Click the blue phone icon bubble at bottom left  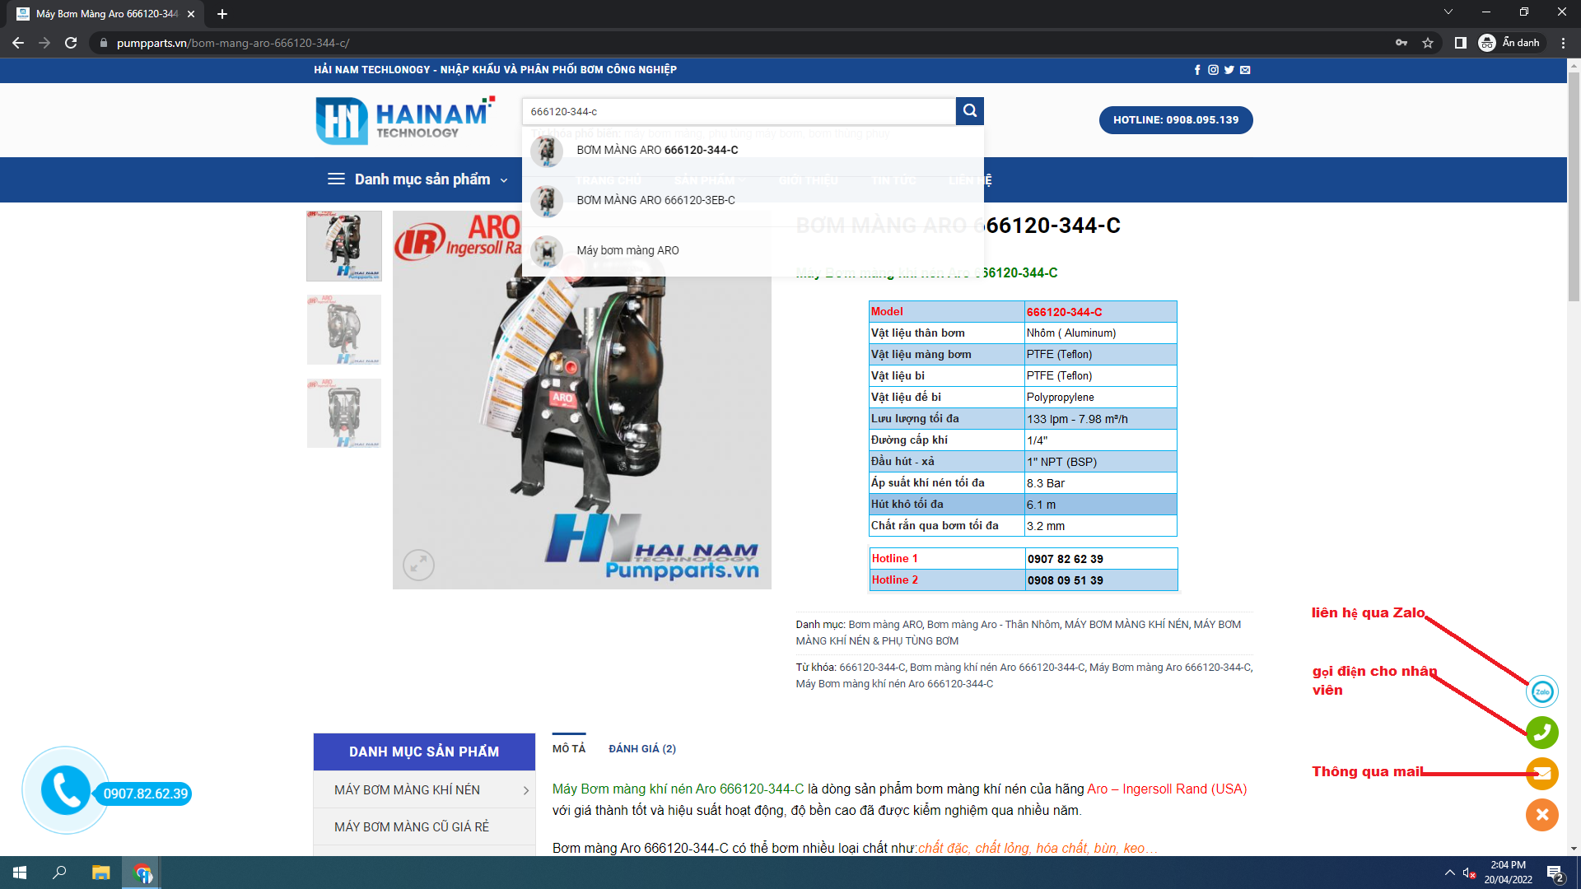click(x=66, y=790)
